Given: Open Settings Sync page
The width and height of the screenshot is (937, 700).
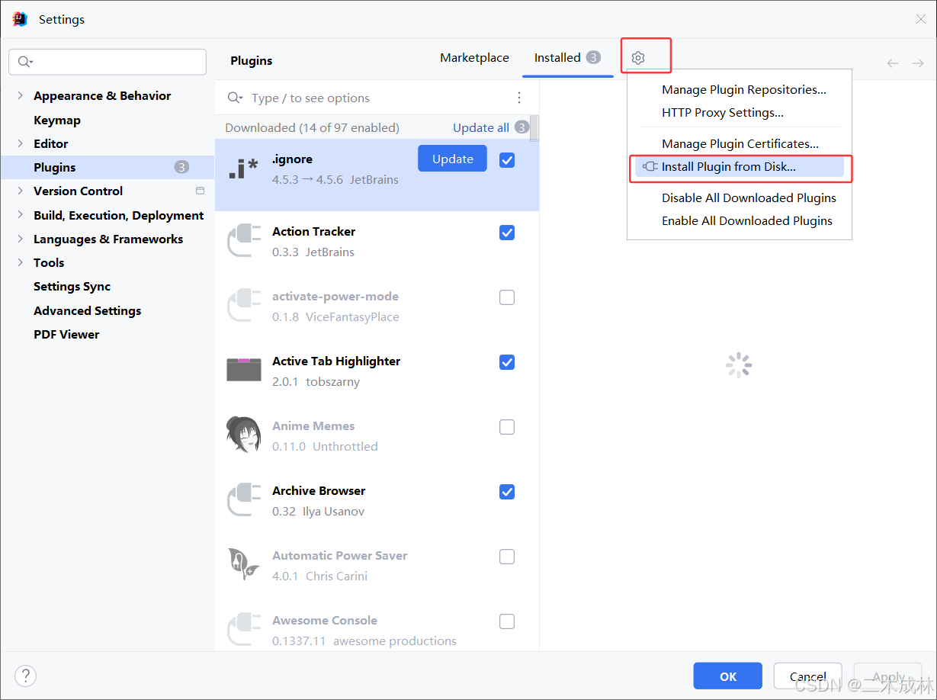Looking at the screenshot, I should pyautogui.click(x=72, y=286).
